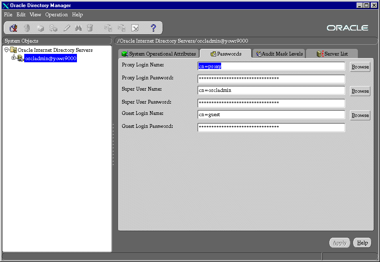Click the pencil Edit toolbar icon
The image size is (380, 262).
point(66,28)
